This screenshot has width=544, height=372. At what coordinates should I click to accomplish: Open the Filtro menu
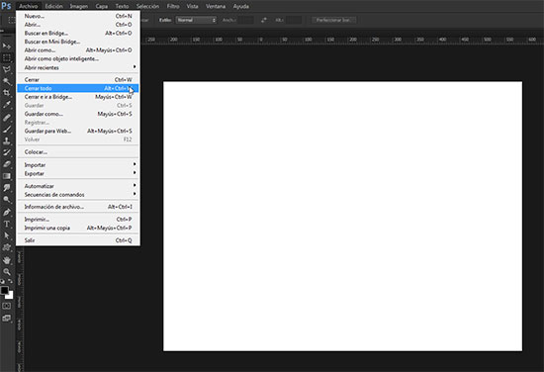click(x=173, y=6)
